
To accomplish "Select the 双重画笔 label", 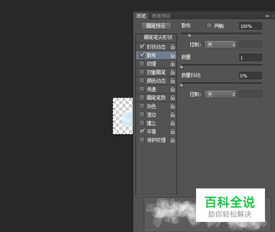I will point(156,72).
